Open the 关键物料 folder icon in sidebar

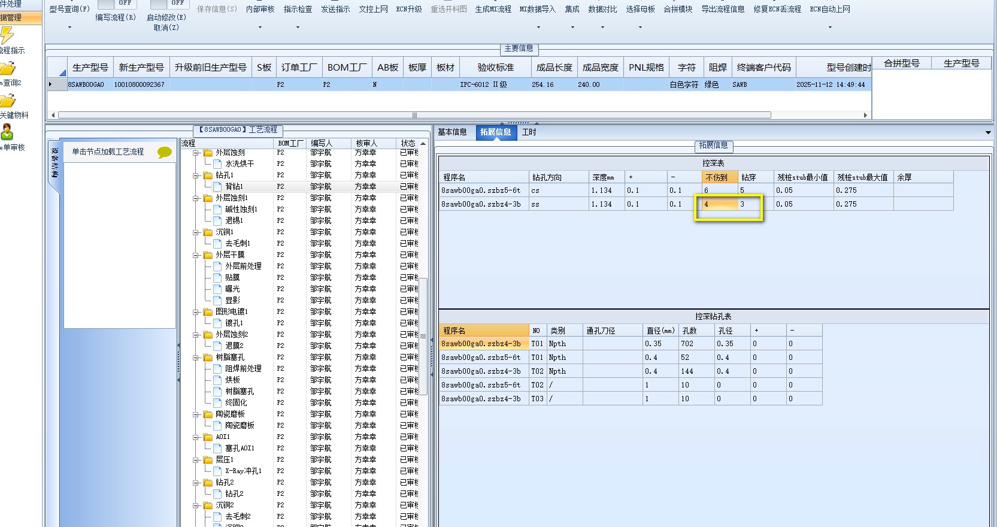point(7,101)
